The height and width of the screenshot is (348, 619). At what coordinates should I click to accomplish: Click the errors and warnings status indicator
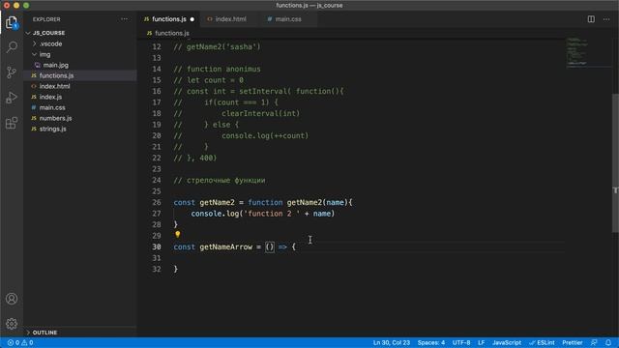20,342
